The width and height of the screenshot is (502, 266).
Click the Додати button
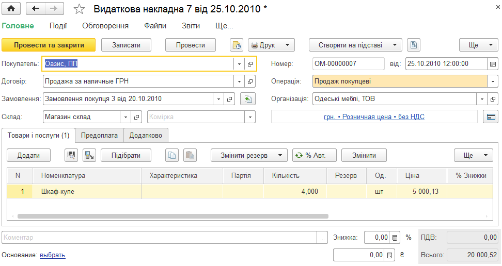point(28,155)
